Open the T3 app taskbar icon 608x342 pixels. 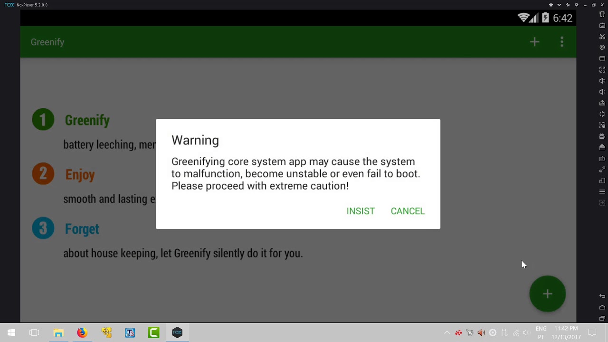pos(130,333)
